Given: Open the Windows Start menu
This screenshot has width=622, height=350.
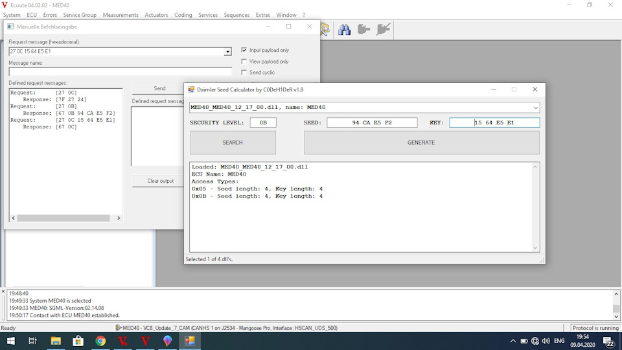Looking at the screenshot, I should point(11,341).
